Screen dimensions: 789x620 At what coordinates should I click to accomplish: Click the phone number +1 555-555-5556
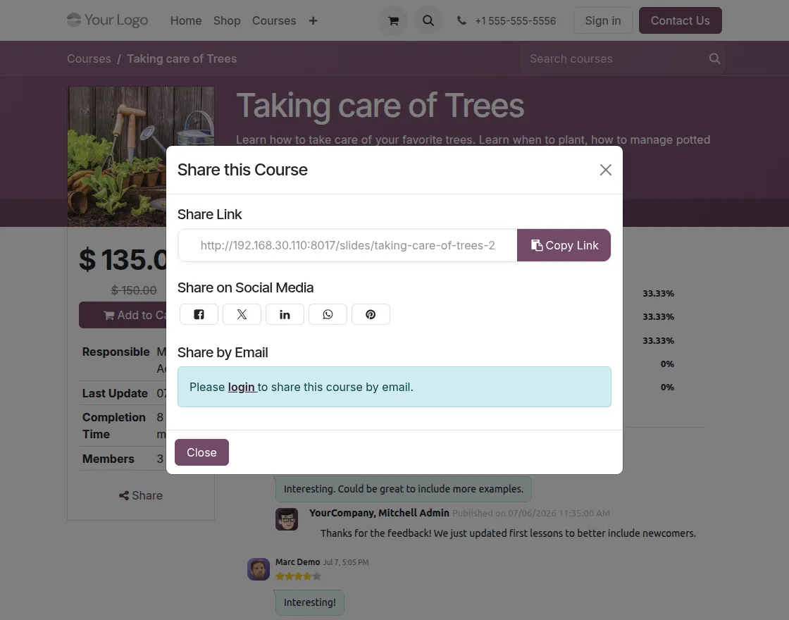(515, 20)
